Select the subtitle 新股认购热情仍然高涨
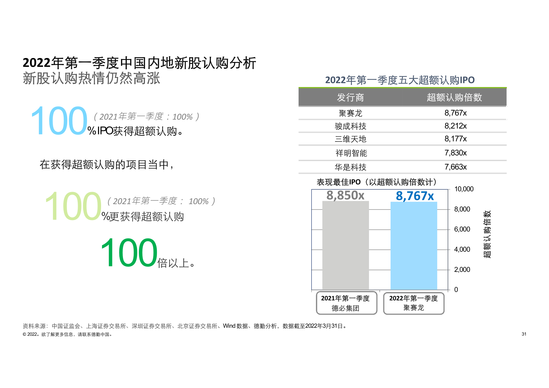 [91, 79]
